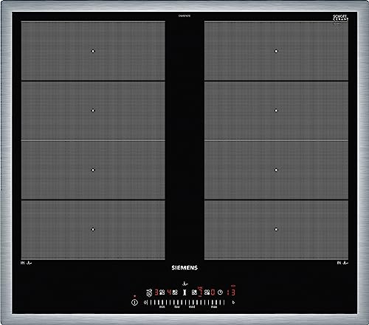Select the right zone icon before red 0

[207, 292]
